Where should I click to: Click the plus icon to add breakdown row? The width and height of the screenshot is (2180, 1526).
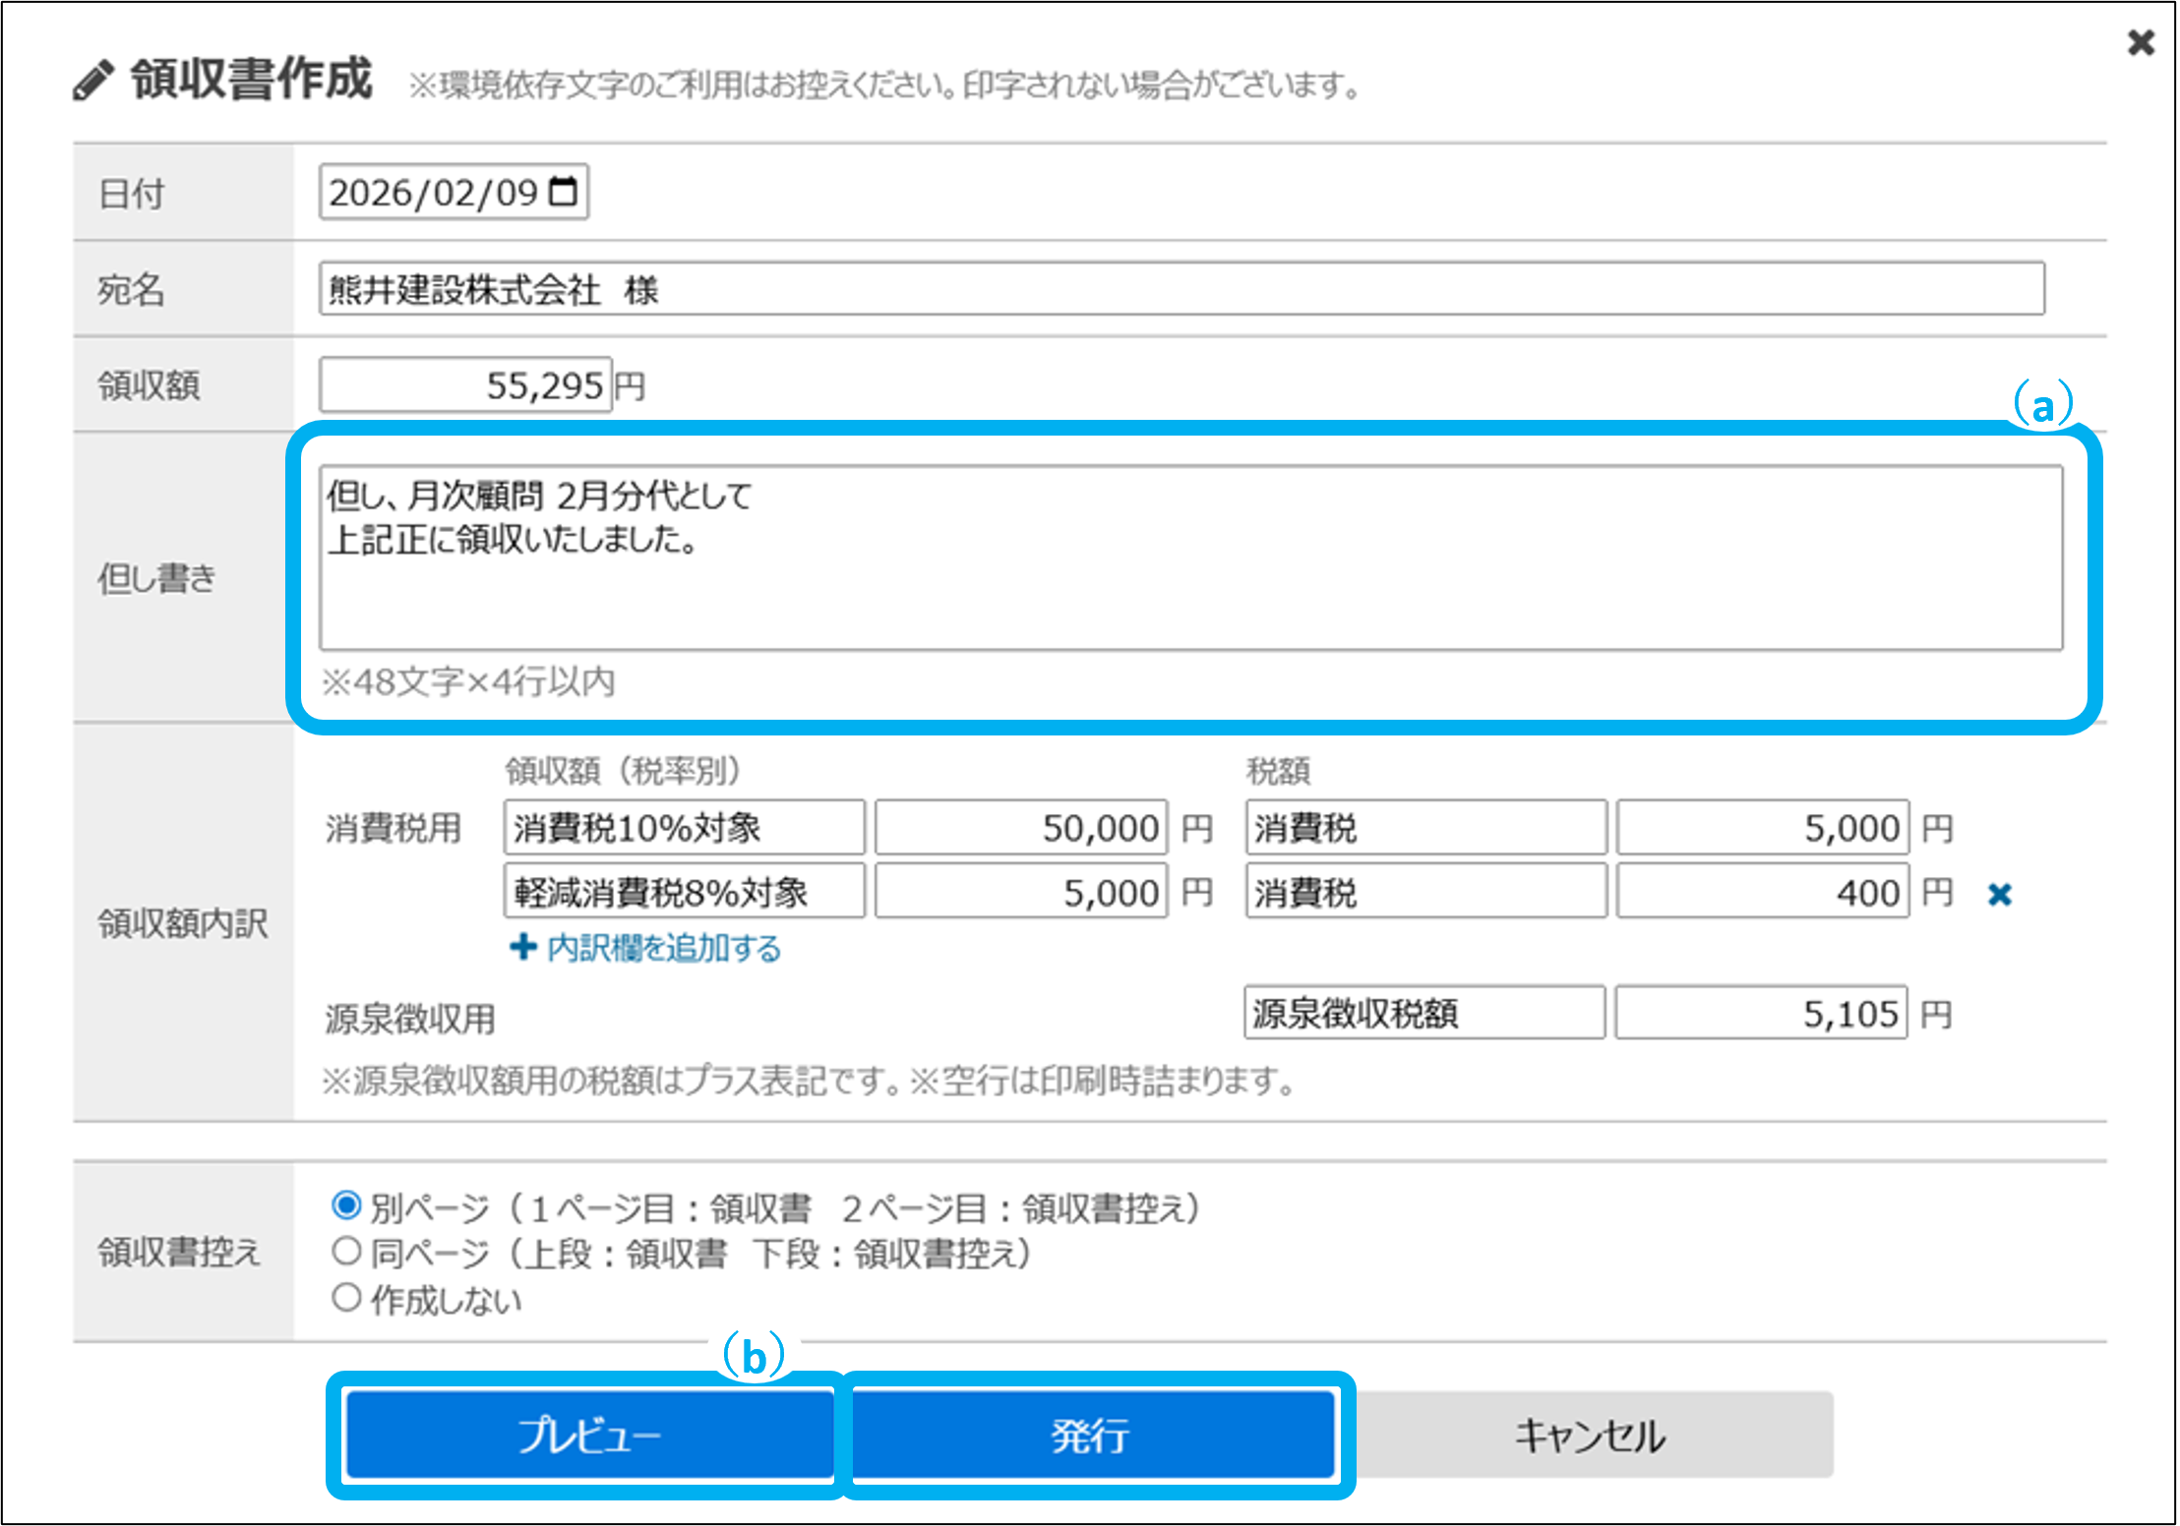coord(523,947)
